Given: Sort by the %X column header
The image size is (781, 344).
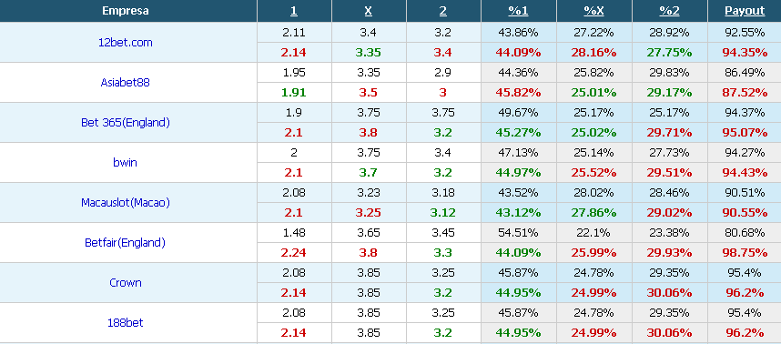Looking at the screenshot, I should (x=593, y=11).
